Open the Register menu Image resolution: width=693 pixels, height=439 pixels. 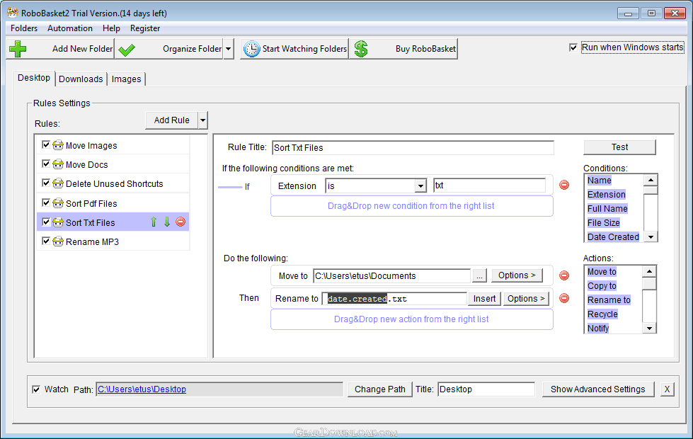coord(145,28)
